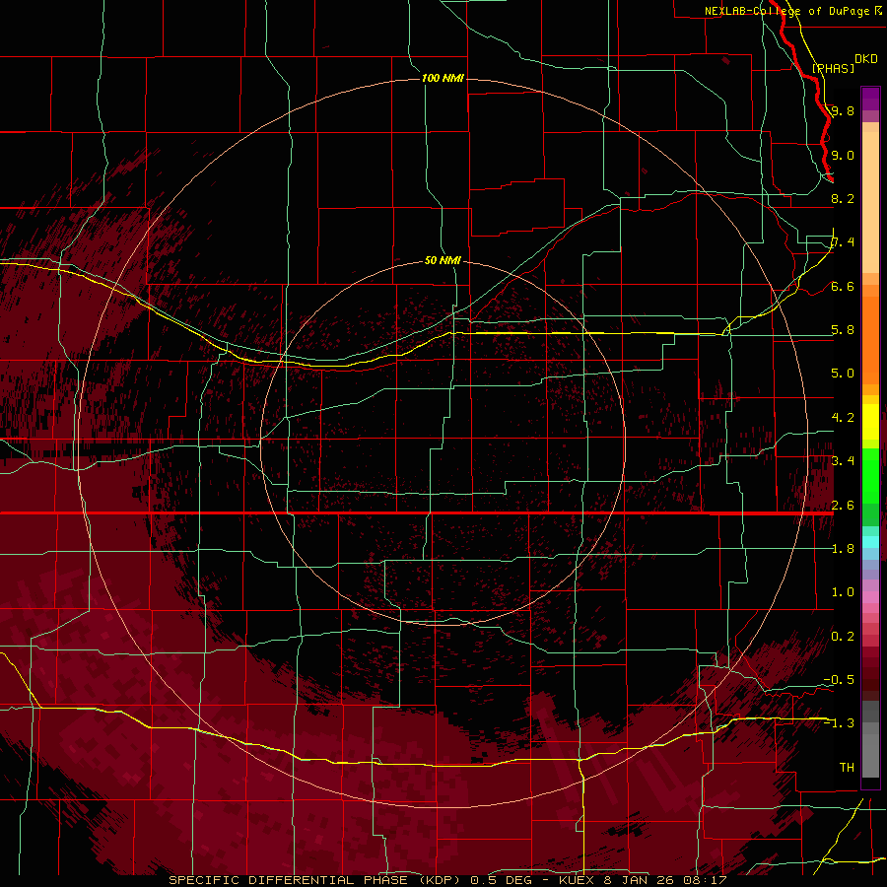This screenshot has width=887, height=887.
Task: Click the 9.8 value on color scale
Action: point(843,110)
